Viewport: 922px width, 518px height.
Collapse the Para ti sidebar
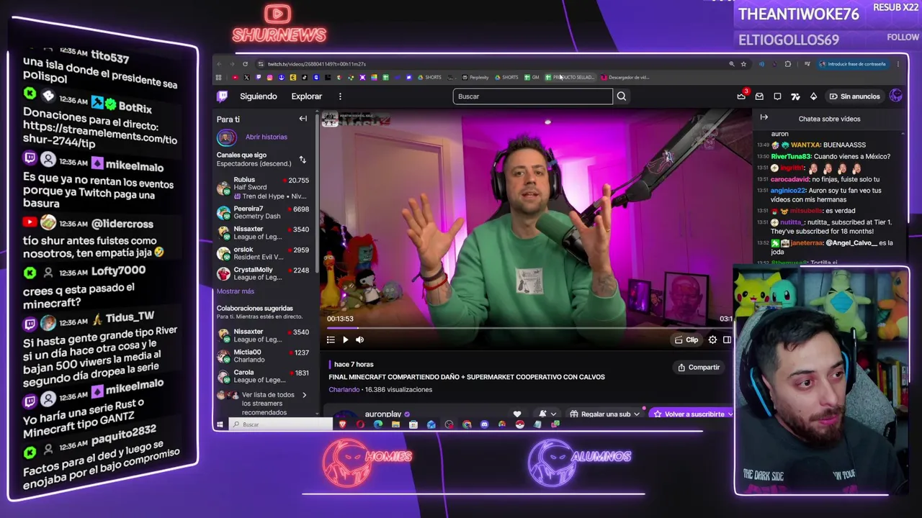click(303, 119)
